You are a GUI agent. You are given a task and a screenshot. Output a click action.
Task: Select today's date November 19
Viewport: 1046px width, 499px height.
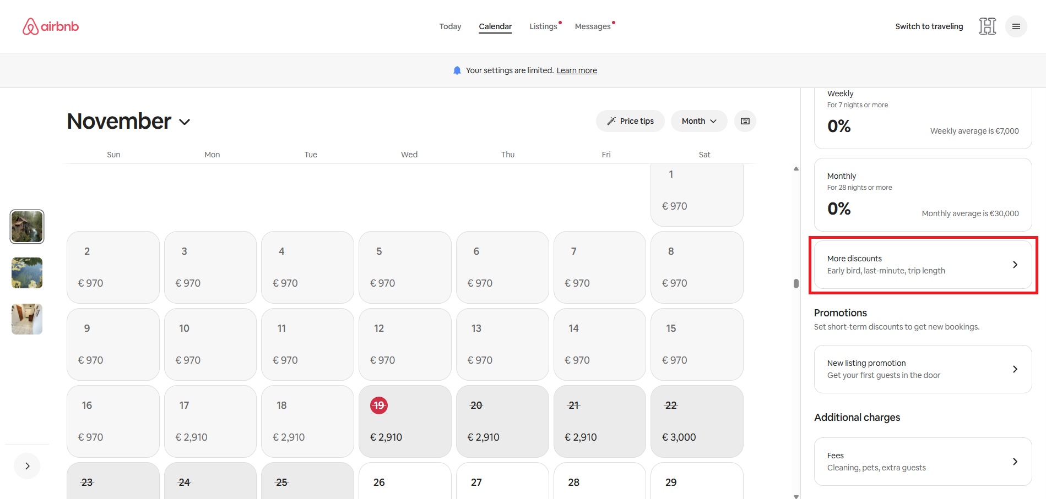405,421
